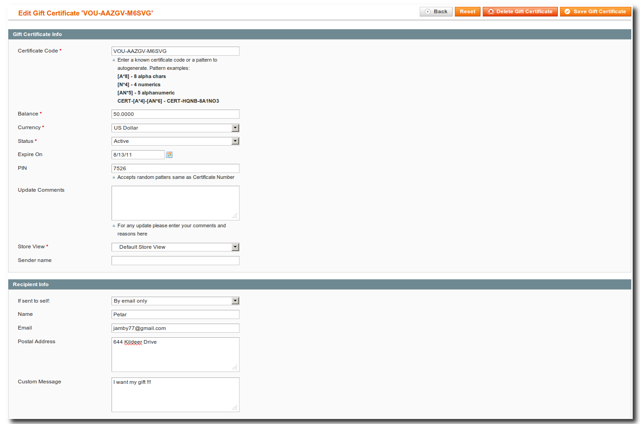Click inside the Postal Address textarea
This screenshot has height=424, width=640.
[176, 355]
